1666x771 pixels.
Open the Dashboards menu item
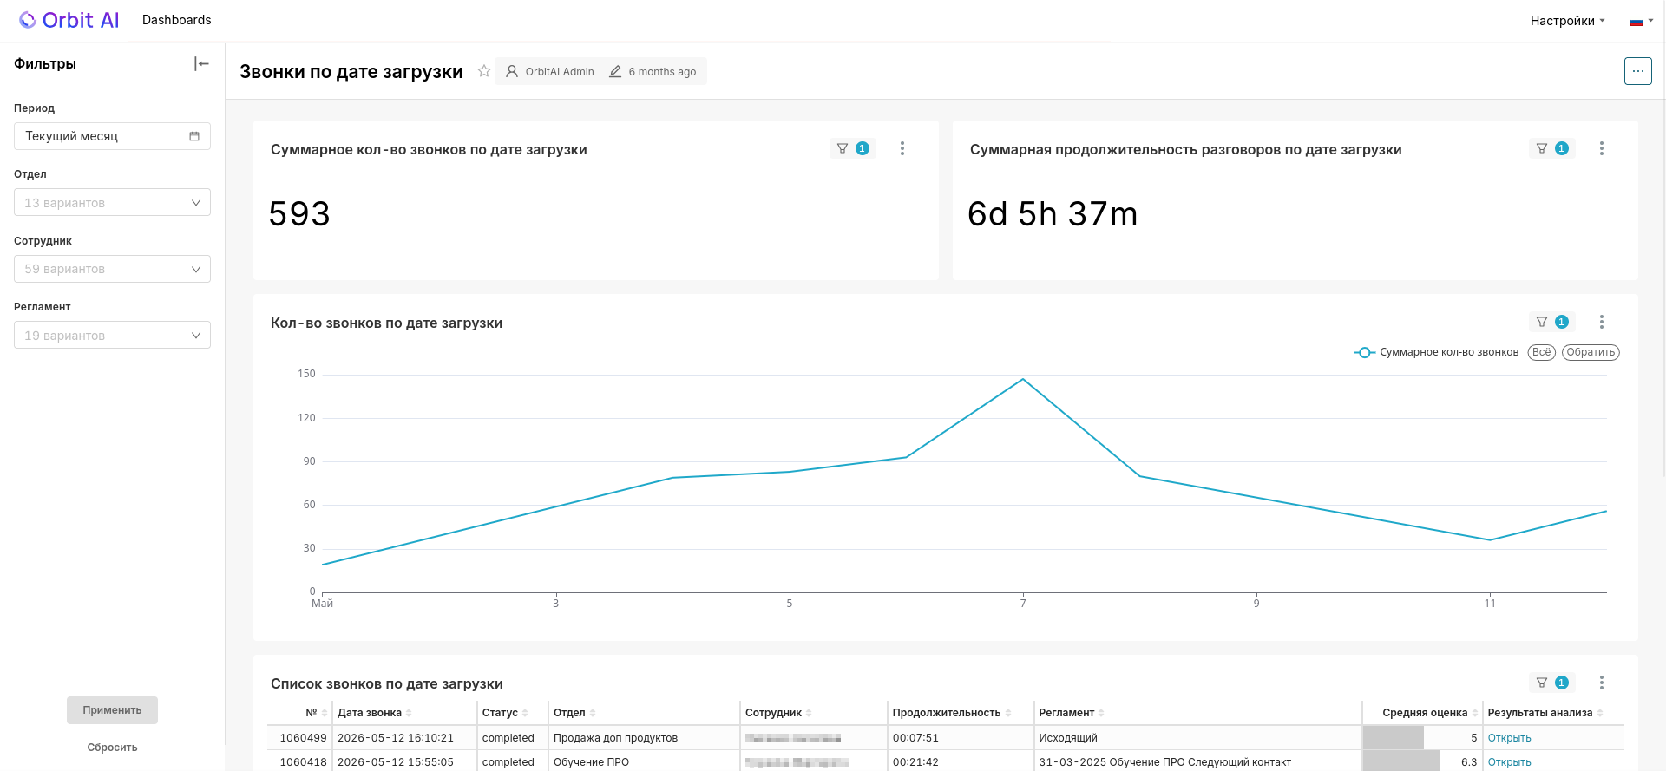pyautogui.click(x=177, y=20)
